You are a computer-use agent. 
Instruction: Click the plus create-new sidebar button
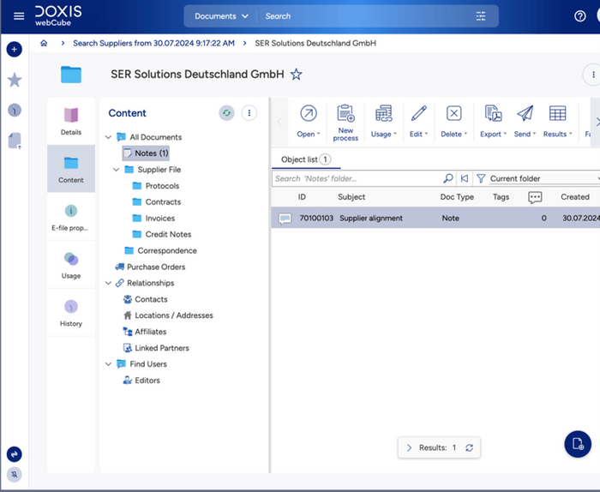pyautogui.click(x=15, y=50)
